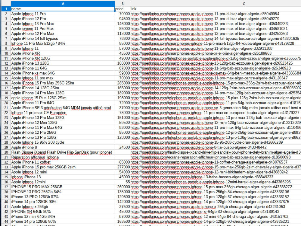This screenshot has height=226, width=301.
Task: Open the iphone-12-pro d35049279 link
Action: coord(205,19)
